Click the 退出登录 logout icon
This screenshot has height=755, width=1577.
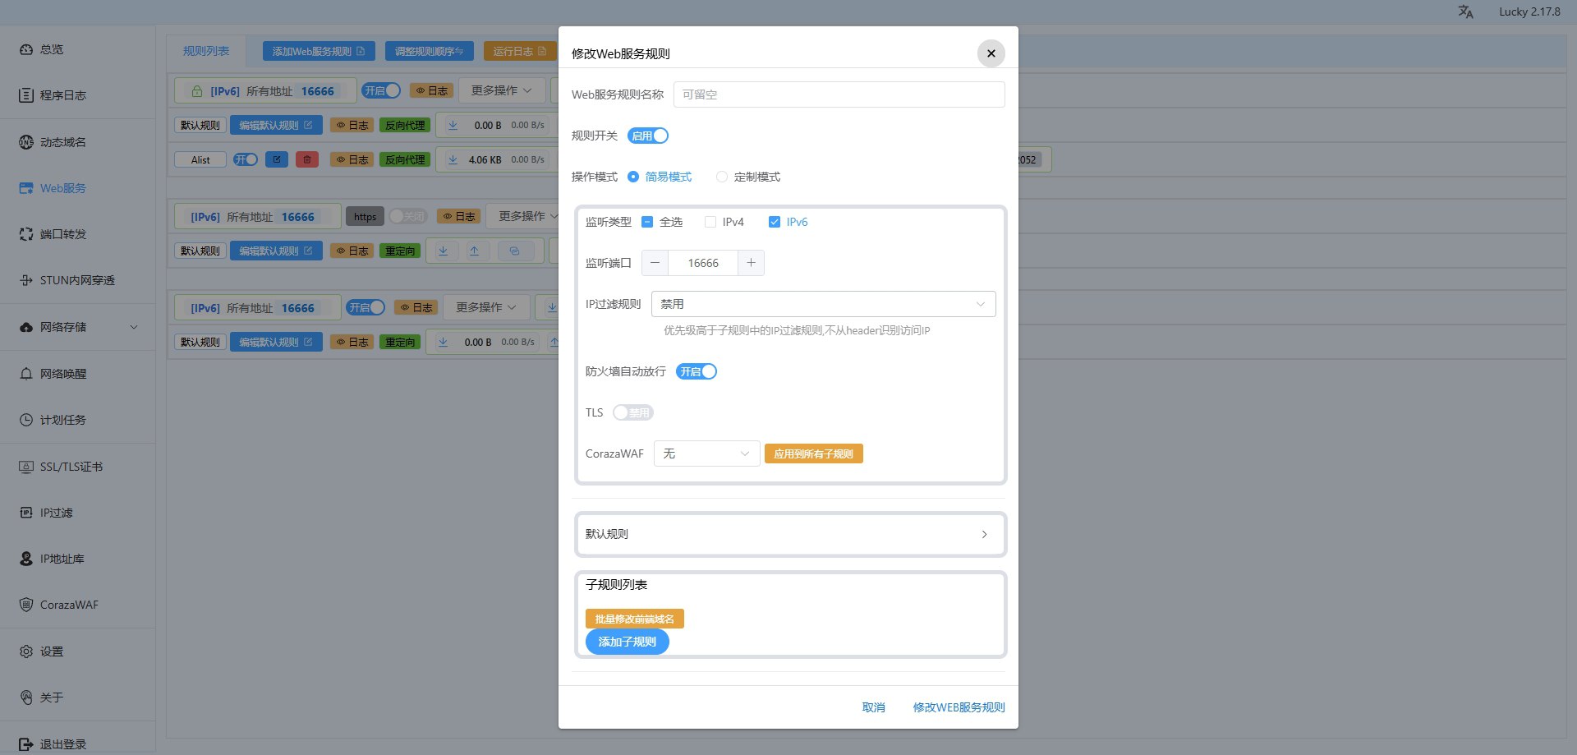pos(26,744)
